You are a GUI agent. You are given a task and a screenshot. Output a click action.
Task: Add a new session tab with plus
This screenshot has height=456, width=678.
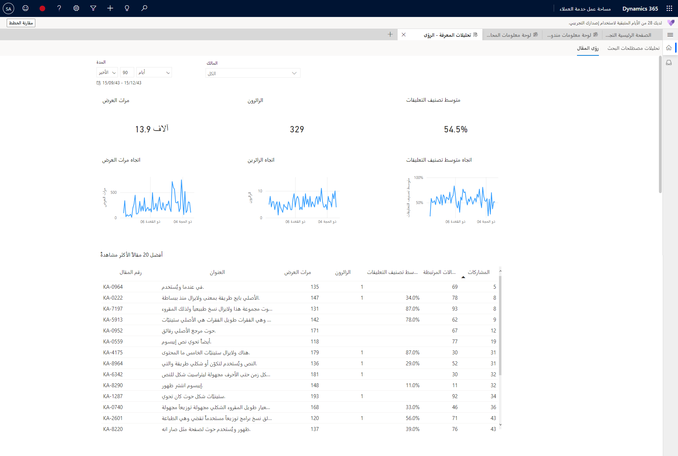click(390, 35)
